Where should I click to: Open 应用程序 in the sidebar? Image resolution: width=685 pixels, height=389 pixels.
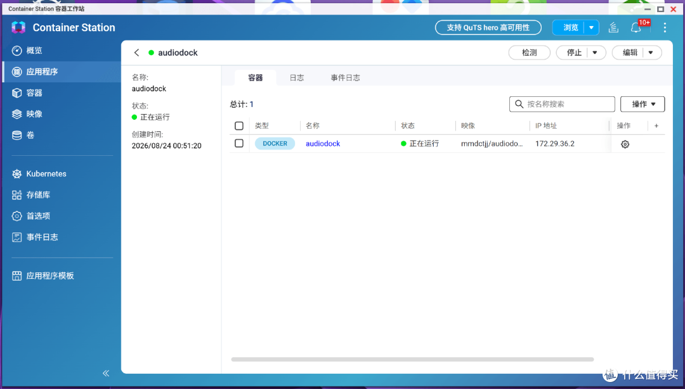pos(61,72)
